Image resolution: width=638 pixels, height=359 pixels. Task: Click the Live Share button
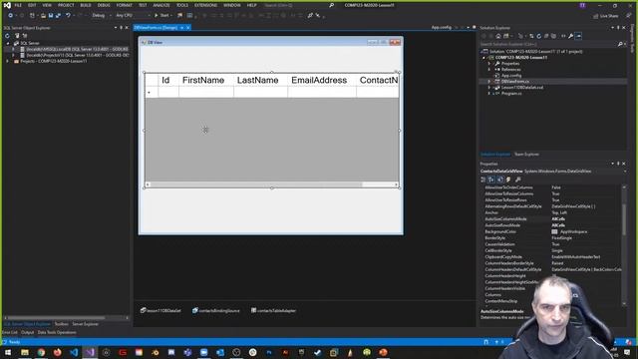pos(605,16)
